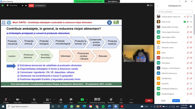Pause the recording from the top bar
This screenshot has width=195, height=109.
point(22,5)
